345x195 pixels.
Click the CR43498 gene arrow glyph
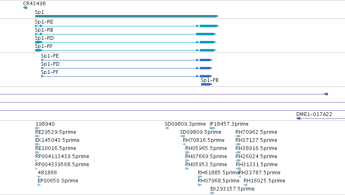pyautogui.click(x=25, y=8)
